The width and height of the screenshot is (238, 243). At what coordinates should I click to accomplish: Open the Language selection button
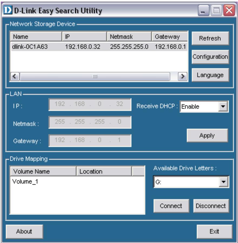pos(210,75)
